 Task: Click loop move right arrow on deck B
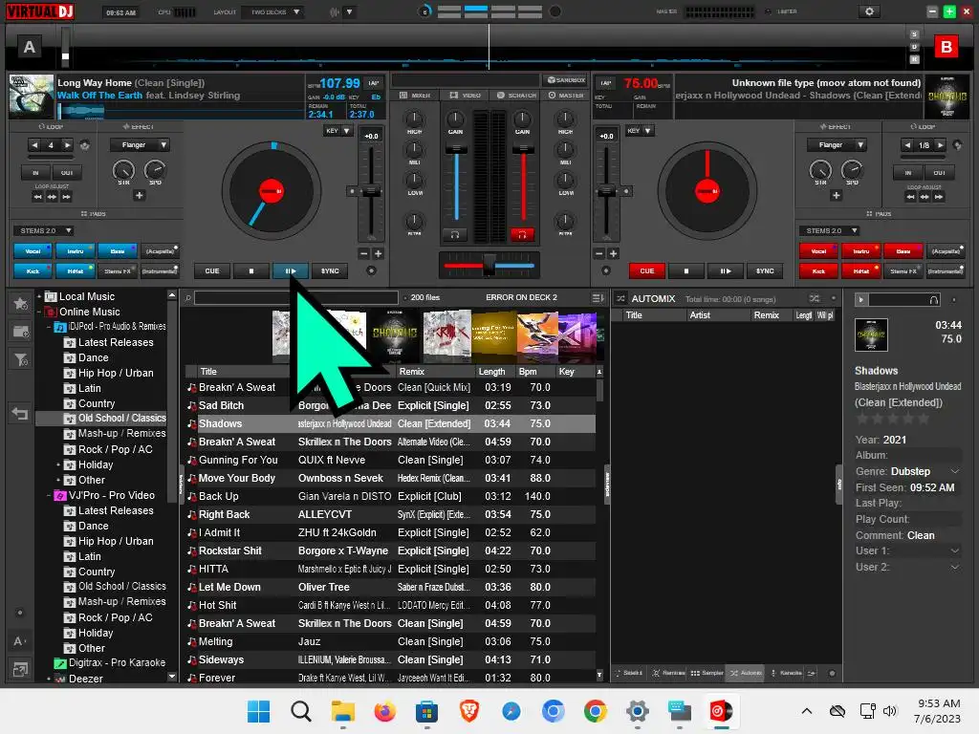coord(939,197)
